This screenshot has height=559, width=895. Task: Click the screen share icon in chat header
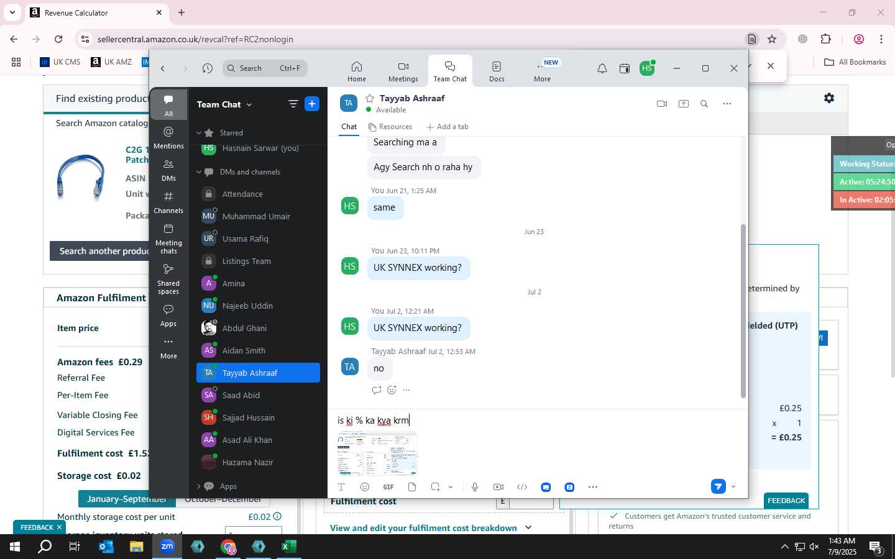tap(684, 104)
